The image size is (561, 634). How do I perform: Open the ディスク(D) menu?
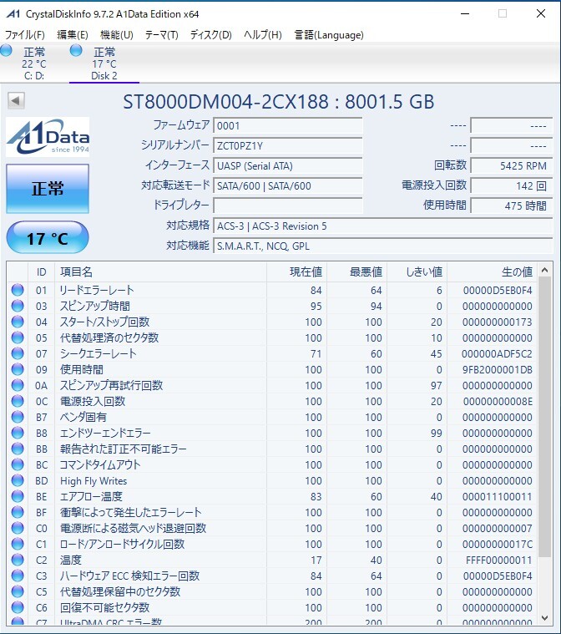(x=211, y=35)
